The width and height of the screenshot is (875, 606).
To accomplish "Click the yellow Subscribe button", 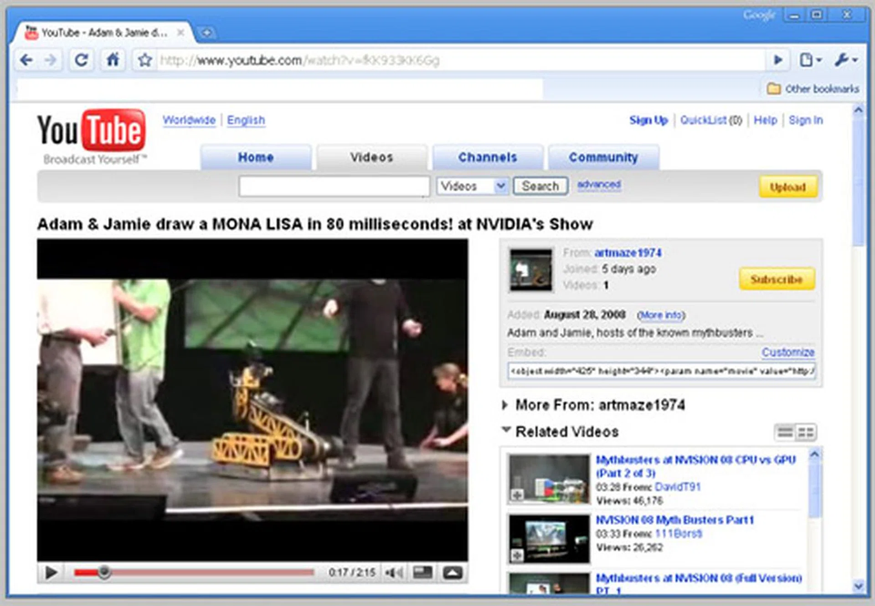I will (777, 279).
